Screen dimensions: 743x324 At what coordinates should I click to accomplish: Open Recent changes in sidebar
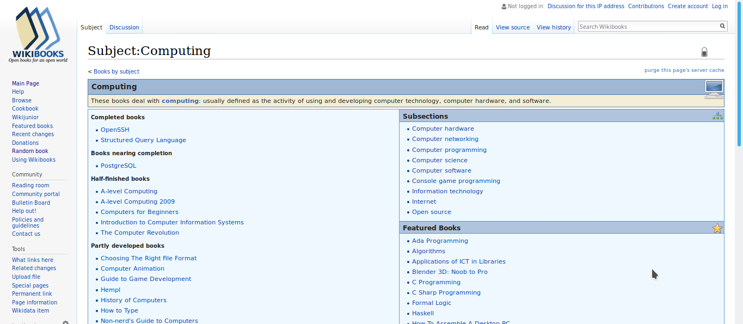point(33,134)
